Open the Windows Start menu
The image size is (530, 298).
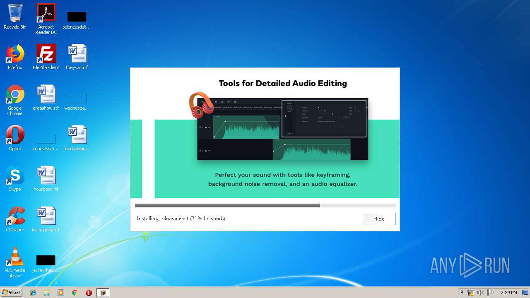(12, 293)
